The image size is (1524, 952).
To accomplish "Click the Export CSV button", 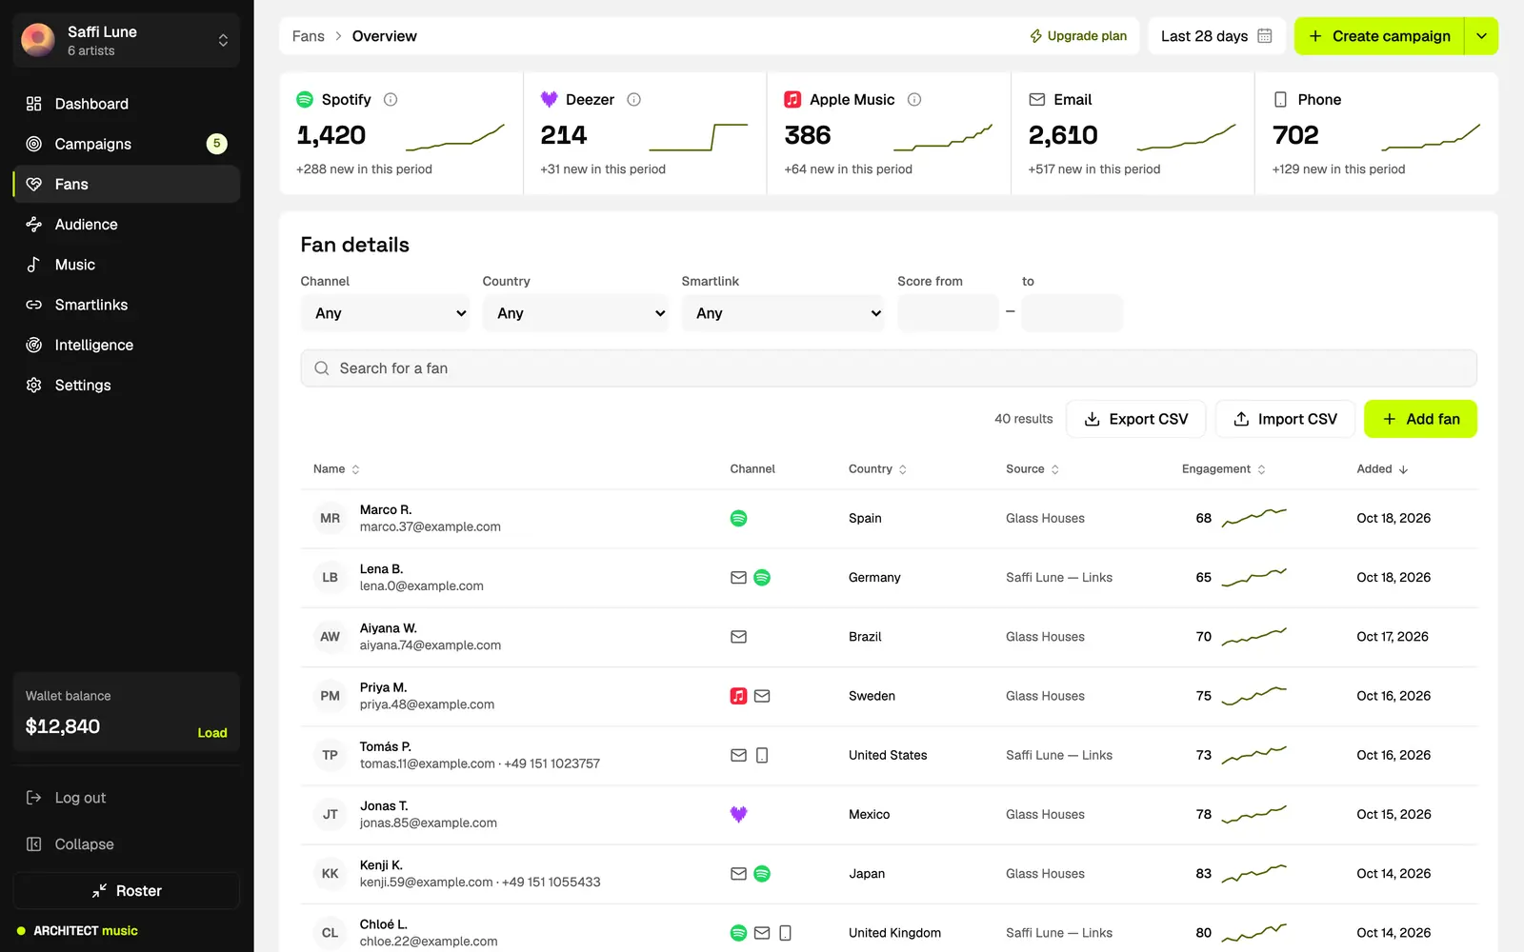I will tap(1136, 419).
